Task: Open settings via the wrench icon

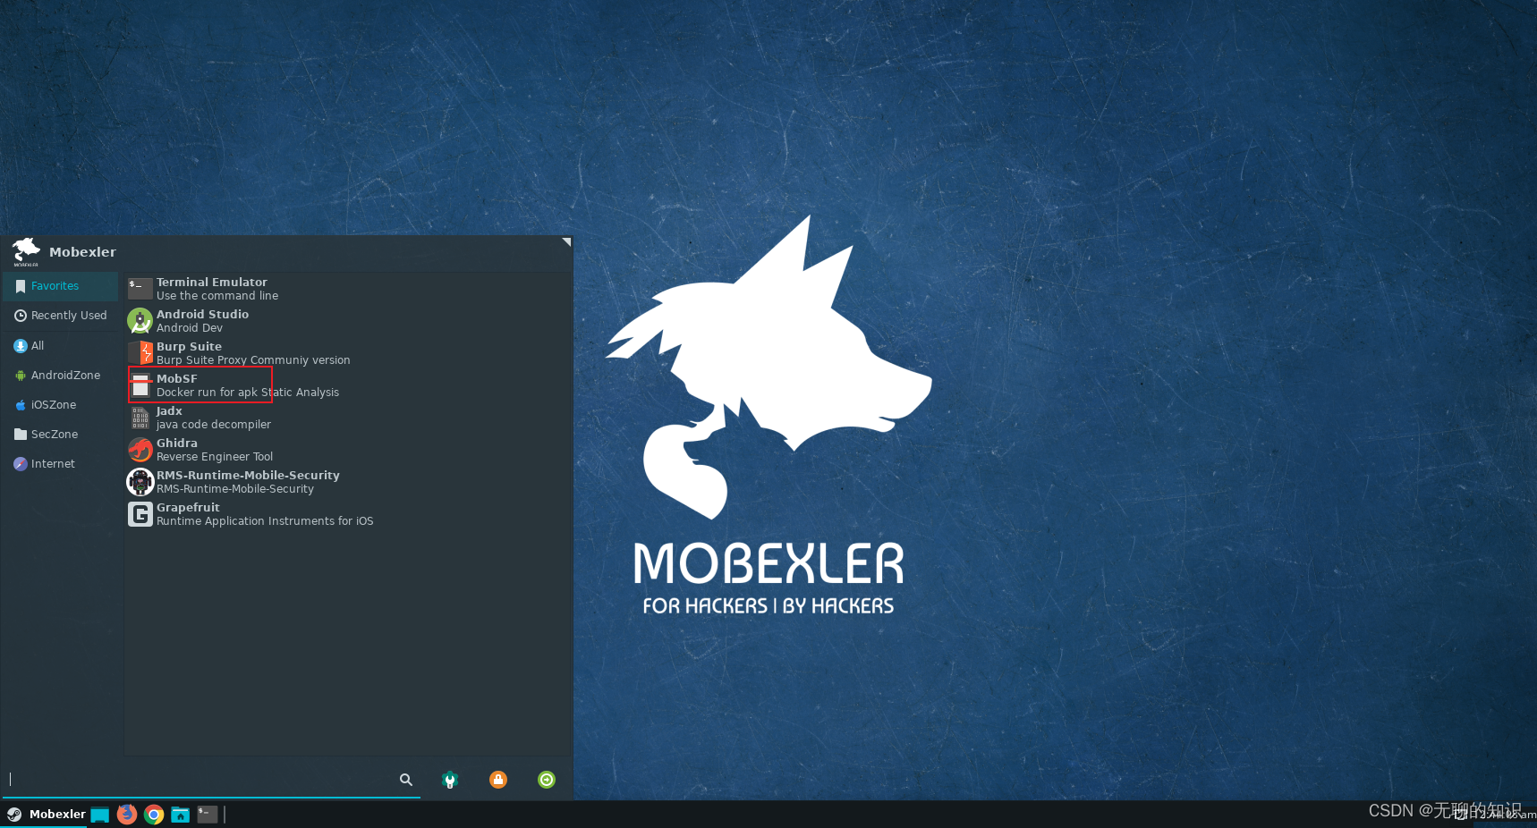Action: [450, 780]
